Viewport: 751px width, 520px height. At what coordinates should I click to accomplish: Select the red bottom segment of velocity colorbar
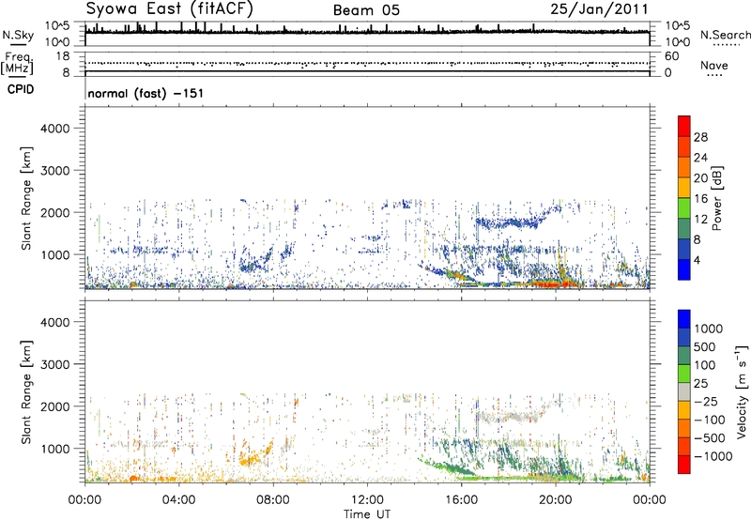[684, 465]
